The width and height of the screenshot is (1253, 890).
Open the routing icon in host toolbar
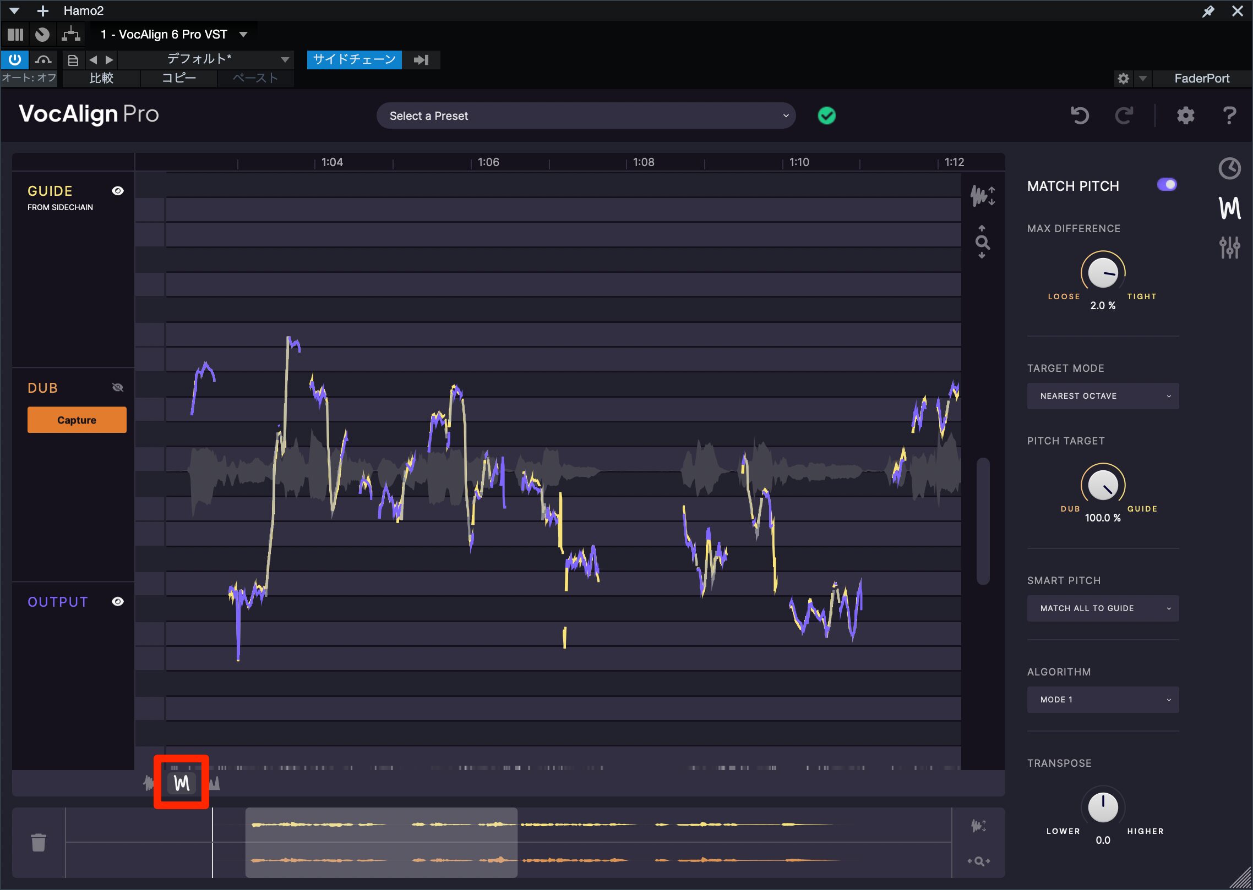[71, 35]
